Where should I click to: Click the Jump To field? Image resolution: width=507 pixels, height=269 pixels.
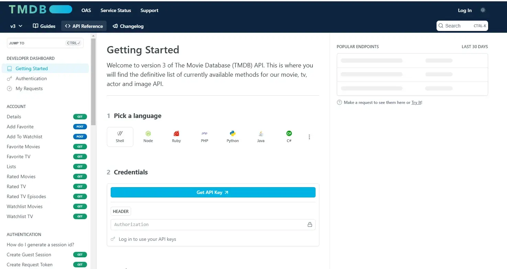click(45, 43)
